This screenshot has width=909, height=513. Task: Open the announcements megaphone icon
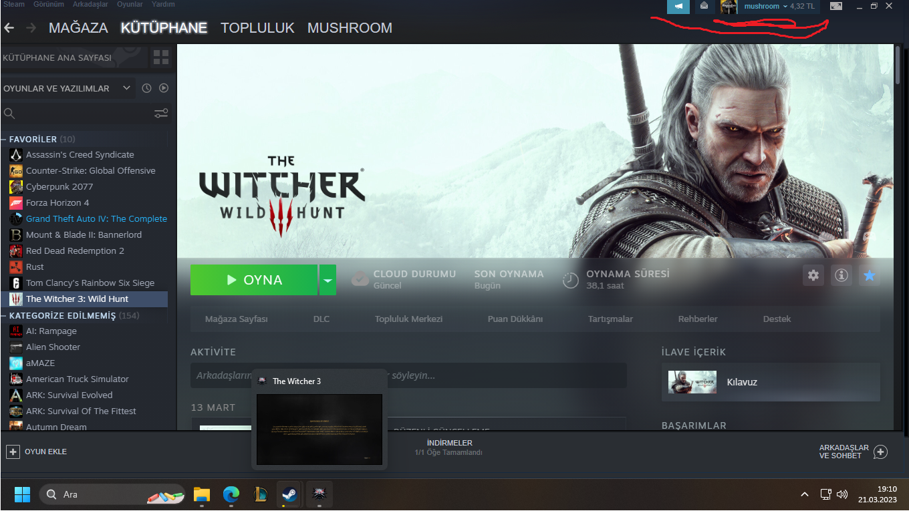pyautogui.click(x=678, y=6)
